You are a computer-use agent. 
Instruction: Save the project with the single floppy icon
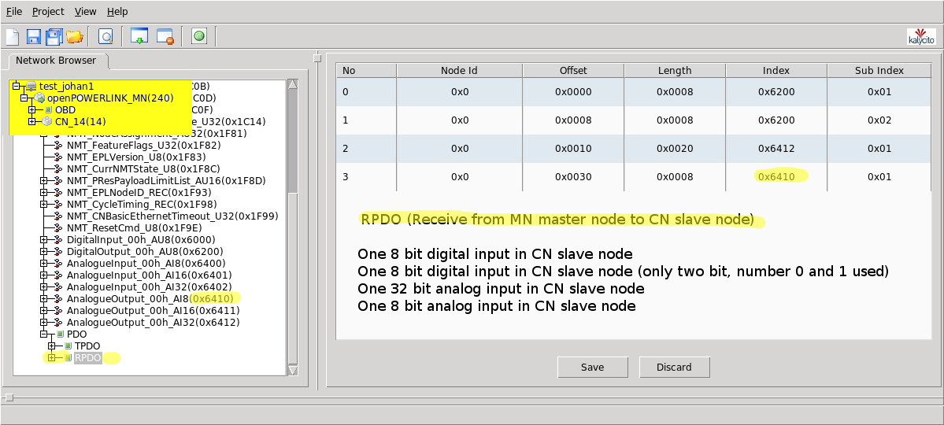[33, 37]
